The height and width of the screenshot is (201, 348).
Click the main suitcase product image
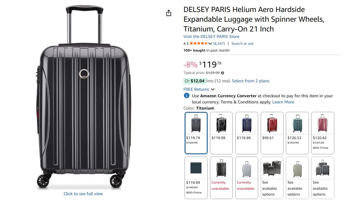tap(83, 97)
